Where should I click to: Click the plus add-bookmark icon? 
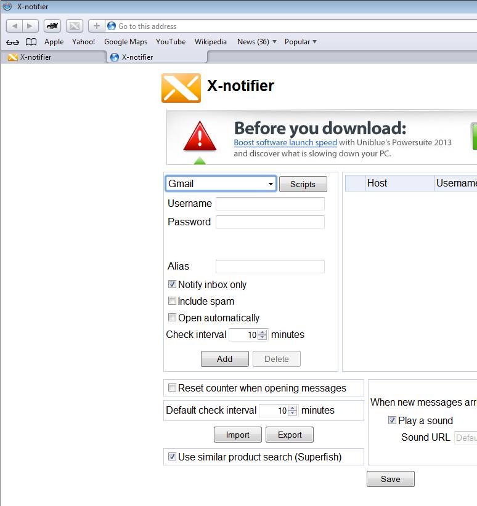coord(96,26)
